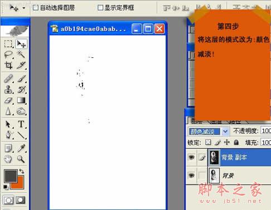Screen dimensions: 271x210
Task: Minimize the a0b194cae0abab document window
Action: [x=137, y=29]
